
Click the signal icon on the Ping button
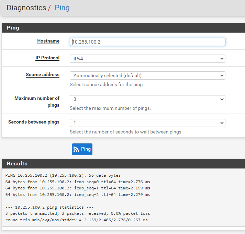point(76,149)
